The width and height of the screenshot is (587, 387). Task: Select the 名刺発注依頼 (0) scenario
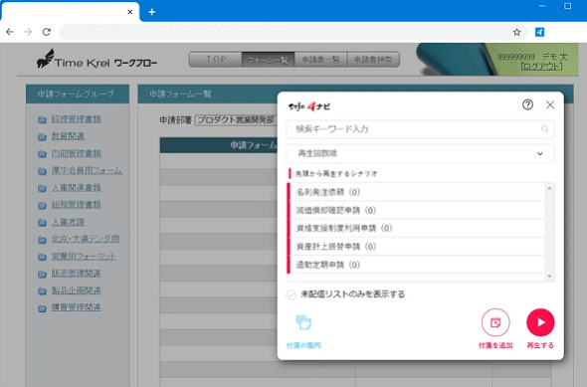click(x=416, y=192)
